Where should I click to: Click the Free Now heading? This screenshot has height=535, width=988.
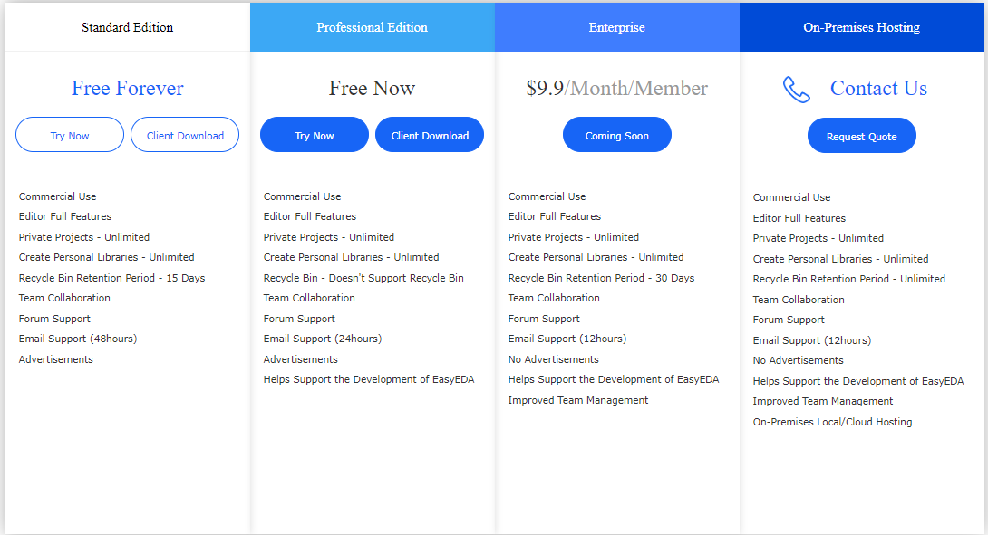coord(372,89)
